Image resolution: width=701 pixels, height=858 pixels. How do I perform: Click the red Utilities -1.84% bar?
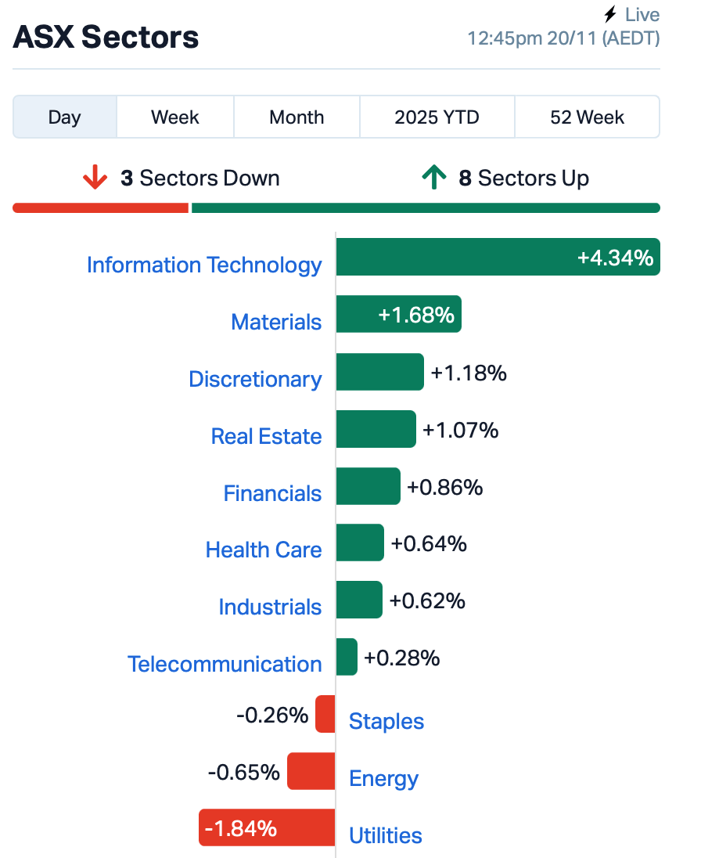click(x=267, y=827)
